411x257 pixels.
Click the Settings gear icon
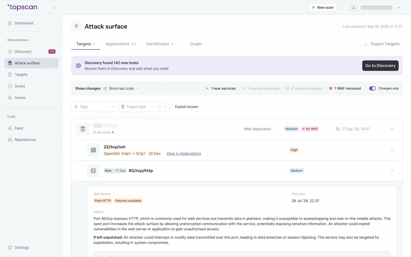10,248
